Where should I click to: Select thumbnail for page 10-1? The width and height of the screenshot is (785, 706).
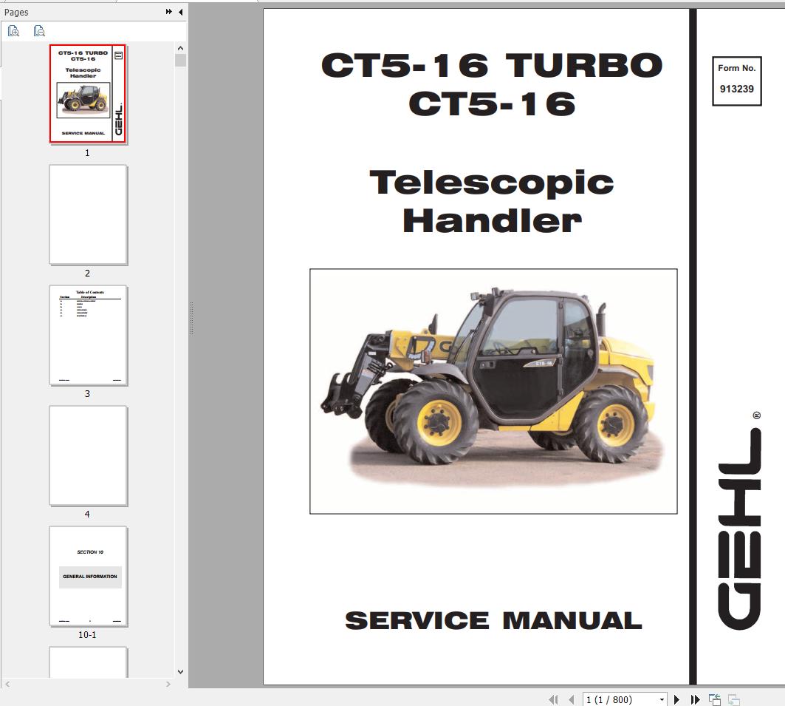pos(88,574)
